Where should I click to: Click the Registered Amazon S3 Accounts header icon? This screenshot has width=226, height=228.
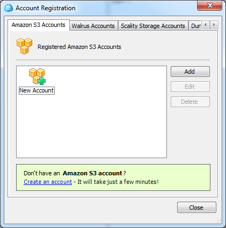tap(25, 46)
